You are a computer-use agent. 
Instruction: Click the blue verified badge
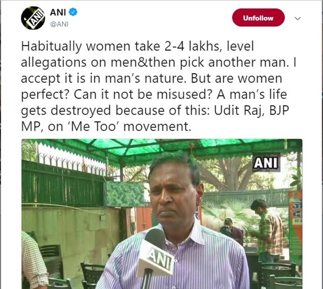[x=73, y=12]
